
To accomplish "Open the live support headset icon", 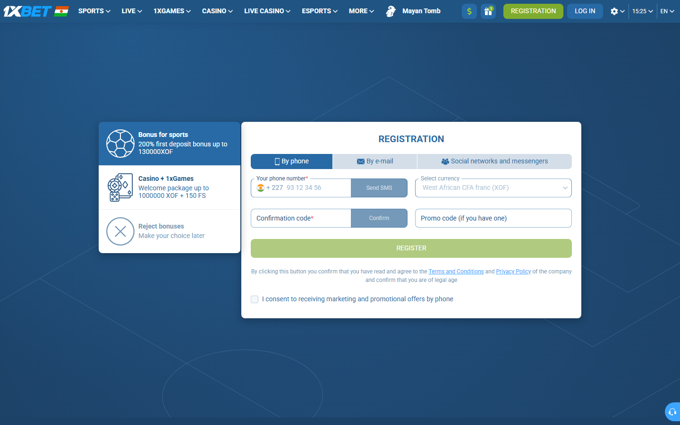I will (672, 412).
